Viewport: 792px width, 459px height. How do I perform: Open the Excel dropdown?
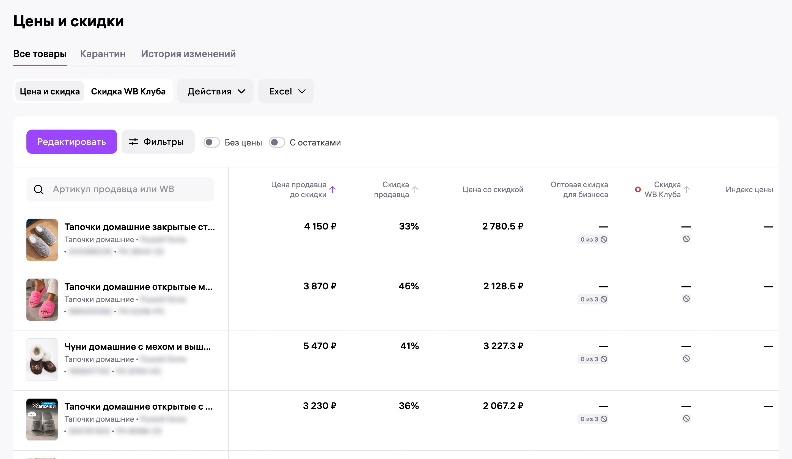pyautogui.click(x=286, y=91)
